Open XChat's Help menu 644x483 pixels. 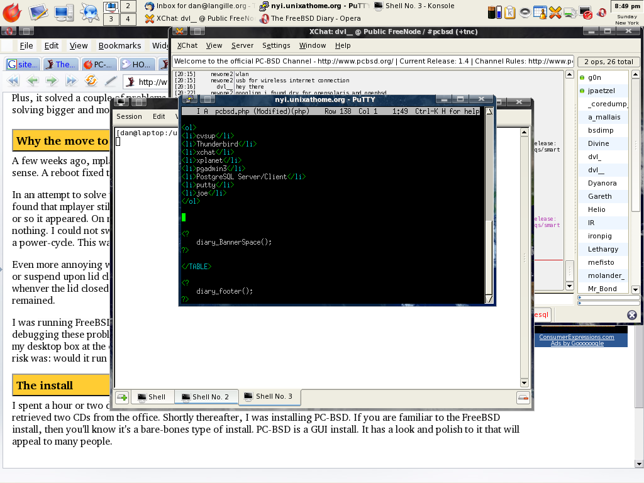pos(343,45)
